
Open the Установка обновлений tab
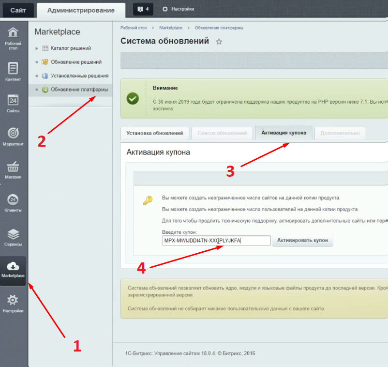click(155, 133)
